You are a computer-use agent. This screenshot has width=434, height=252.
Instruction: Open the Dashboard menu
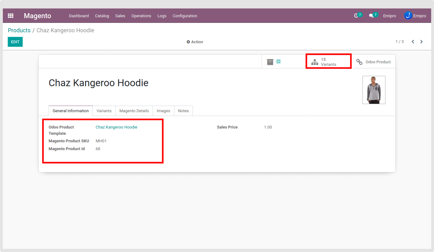coord(79,16)
